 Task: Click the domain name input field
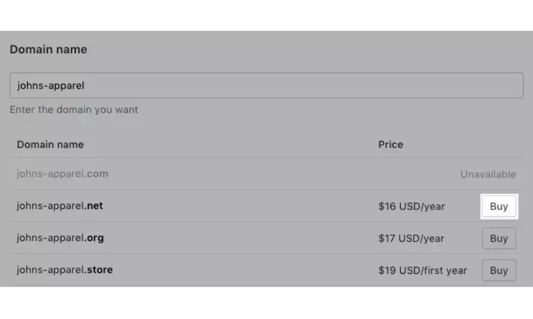[266, 85]
